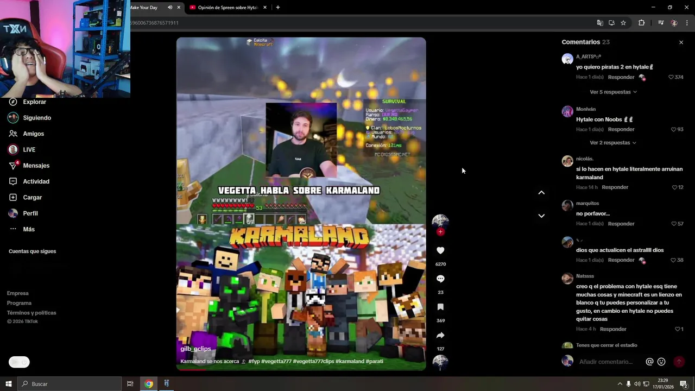The image size is (695, 391).
Task: Bookmark page with the star icon
Action: pyautogui.click(x=623, y=23)
